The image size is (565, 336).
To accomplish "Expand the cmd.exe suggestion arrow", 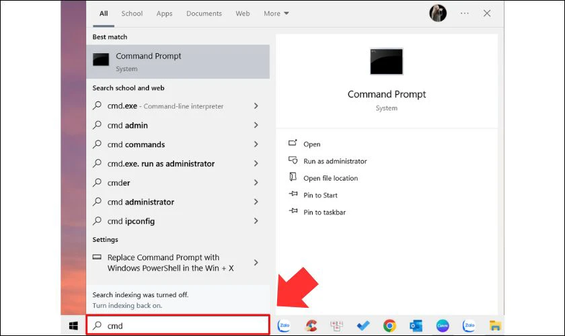I will tap(256, 106).
